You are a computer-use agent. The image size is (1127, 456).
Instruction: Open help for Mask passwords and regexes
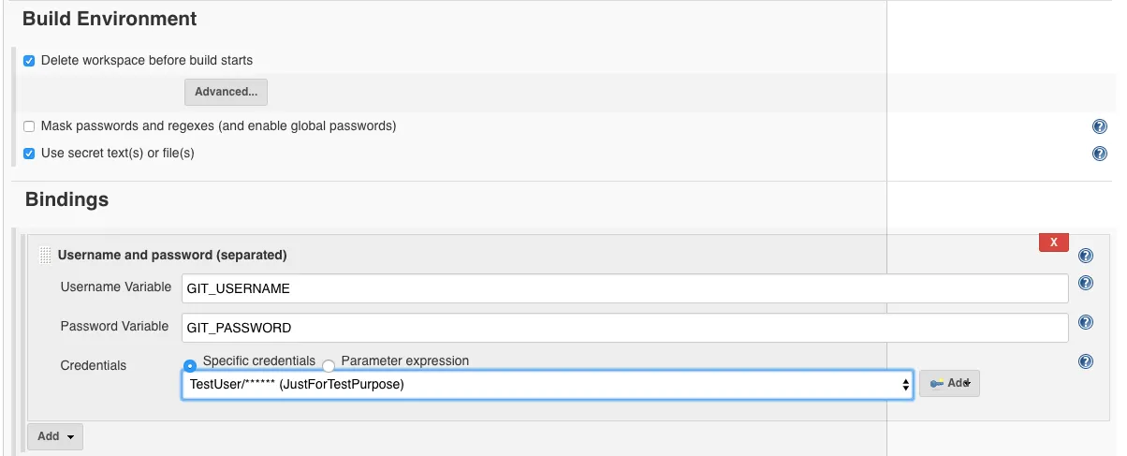1100,126
